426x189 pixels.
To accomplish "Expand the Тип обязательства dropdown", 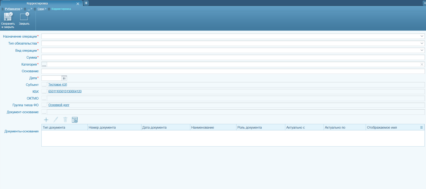I will [x=422, y=43].
